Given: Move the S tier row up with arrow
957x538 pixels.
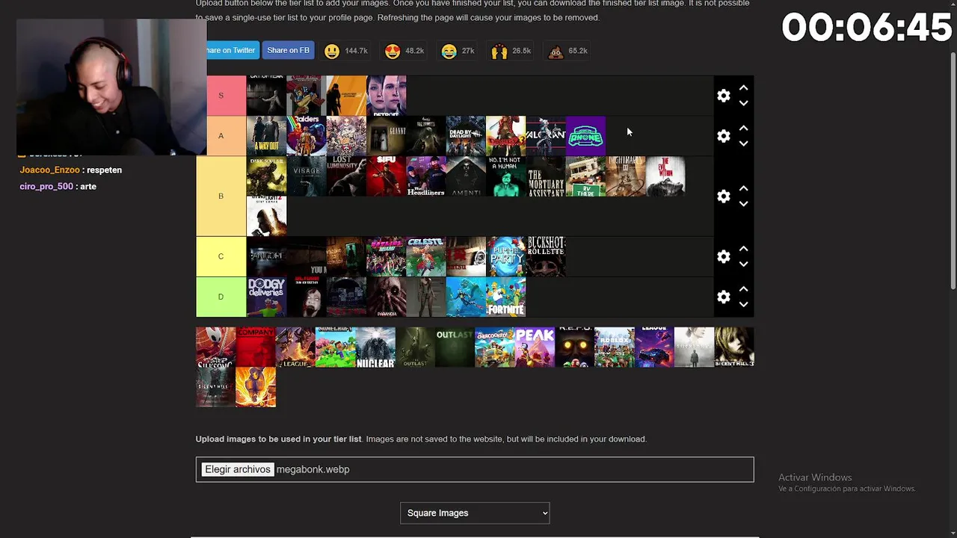Looking at the screenshot, I should [x=743, y=88].
